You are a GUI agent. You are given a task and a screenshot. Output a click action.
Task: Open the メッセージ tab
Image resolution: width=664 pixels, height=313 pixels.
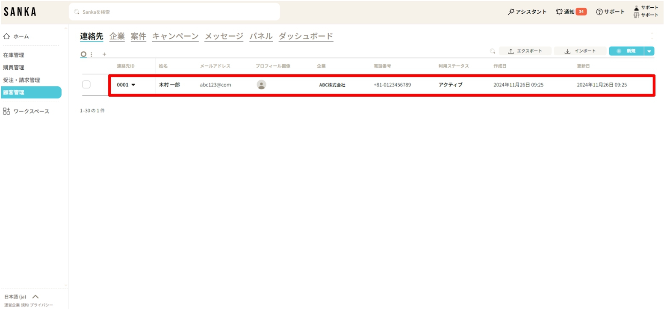tap(224, 36)
